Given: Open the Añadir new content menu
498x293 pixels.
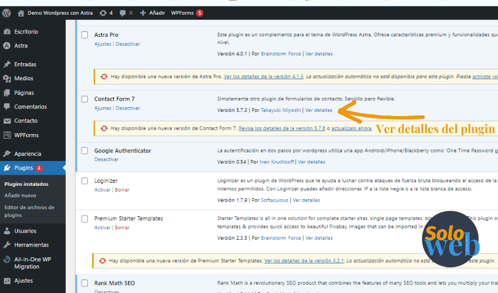Looking at the screenshot, I should (x=157, y=13).
